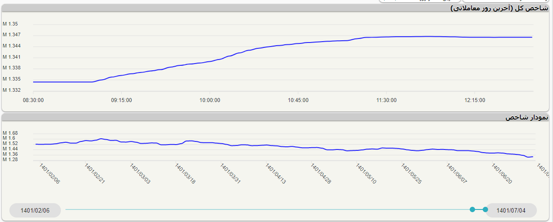Click the 11:30:00 time axis label
This screenshot has width=553, height=222.
click(386, 100)
